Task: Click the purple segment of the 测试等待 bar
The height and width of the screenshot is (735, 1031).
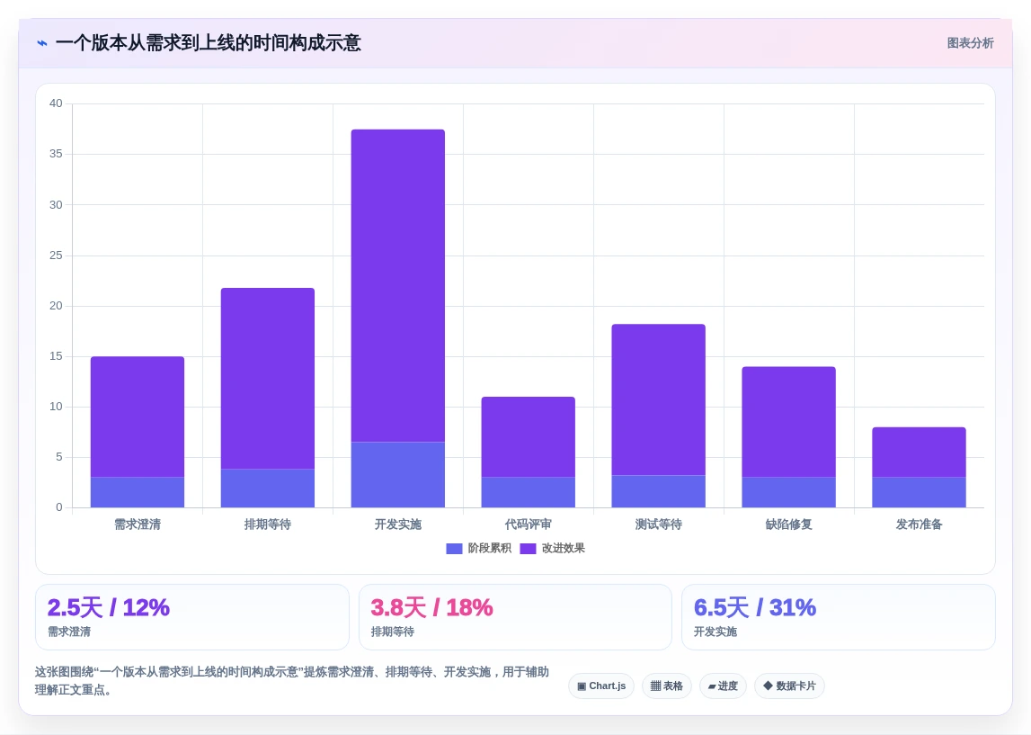Action: 658,399
